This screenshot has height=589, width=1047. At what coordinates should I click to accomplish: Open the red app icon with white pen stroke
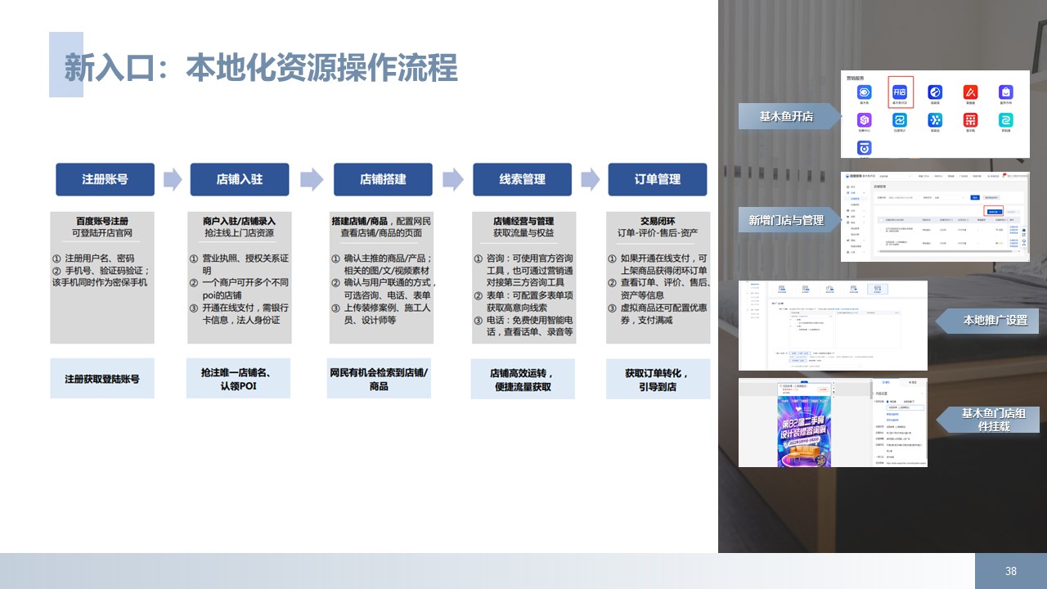pyautogui.click(x=970, y=92)
